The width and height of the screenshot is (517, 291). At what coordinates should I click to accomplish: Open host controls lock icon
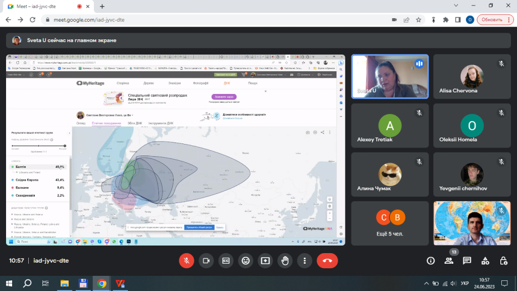pyautogui.click(x=503, y=261)
